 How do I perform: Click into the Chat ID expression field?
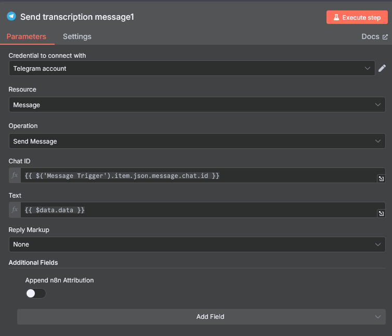[199, 175]
